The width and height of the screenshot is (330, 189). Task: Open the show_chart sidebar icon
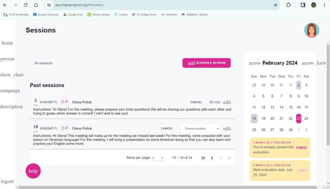click(x=12, y=75)
